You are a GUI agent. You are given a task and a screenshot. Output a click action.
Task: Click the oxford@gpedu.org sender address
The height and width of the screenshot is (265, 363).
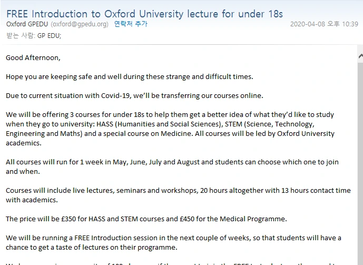(80, 24)
